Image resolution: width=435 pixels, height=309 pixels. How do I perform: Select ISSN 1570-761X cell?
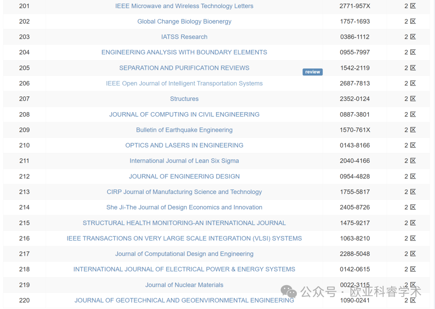coord(355,130)
